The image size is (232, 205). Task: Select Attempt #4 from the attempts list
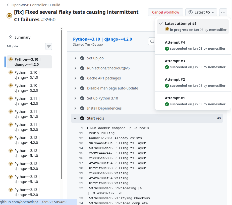pos(193,45)
